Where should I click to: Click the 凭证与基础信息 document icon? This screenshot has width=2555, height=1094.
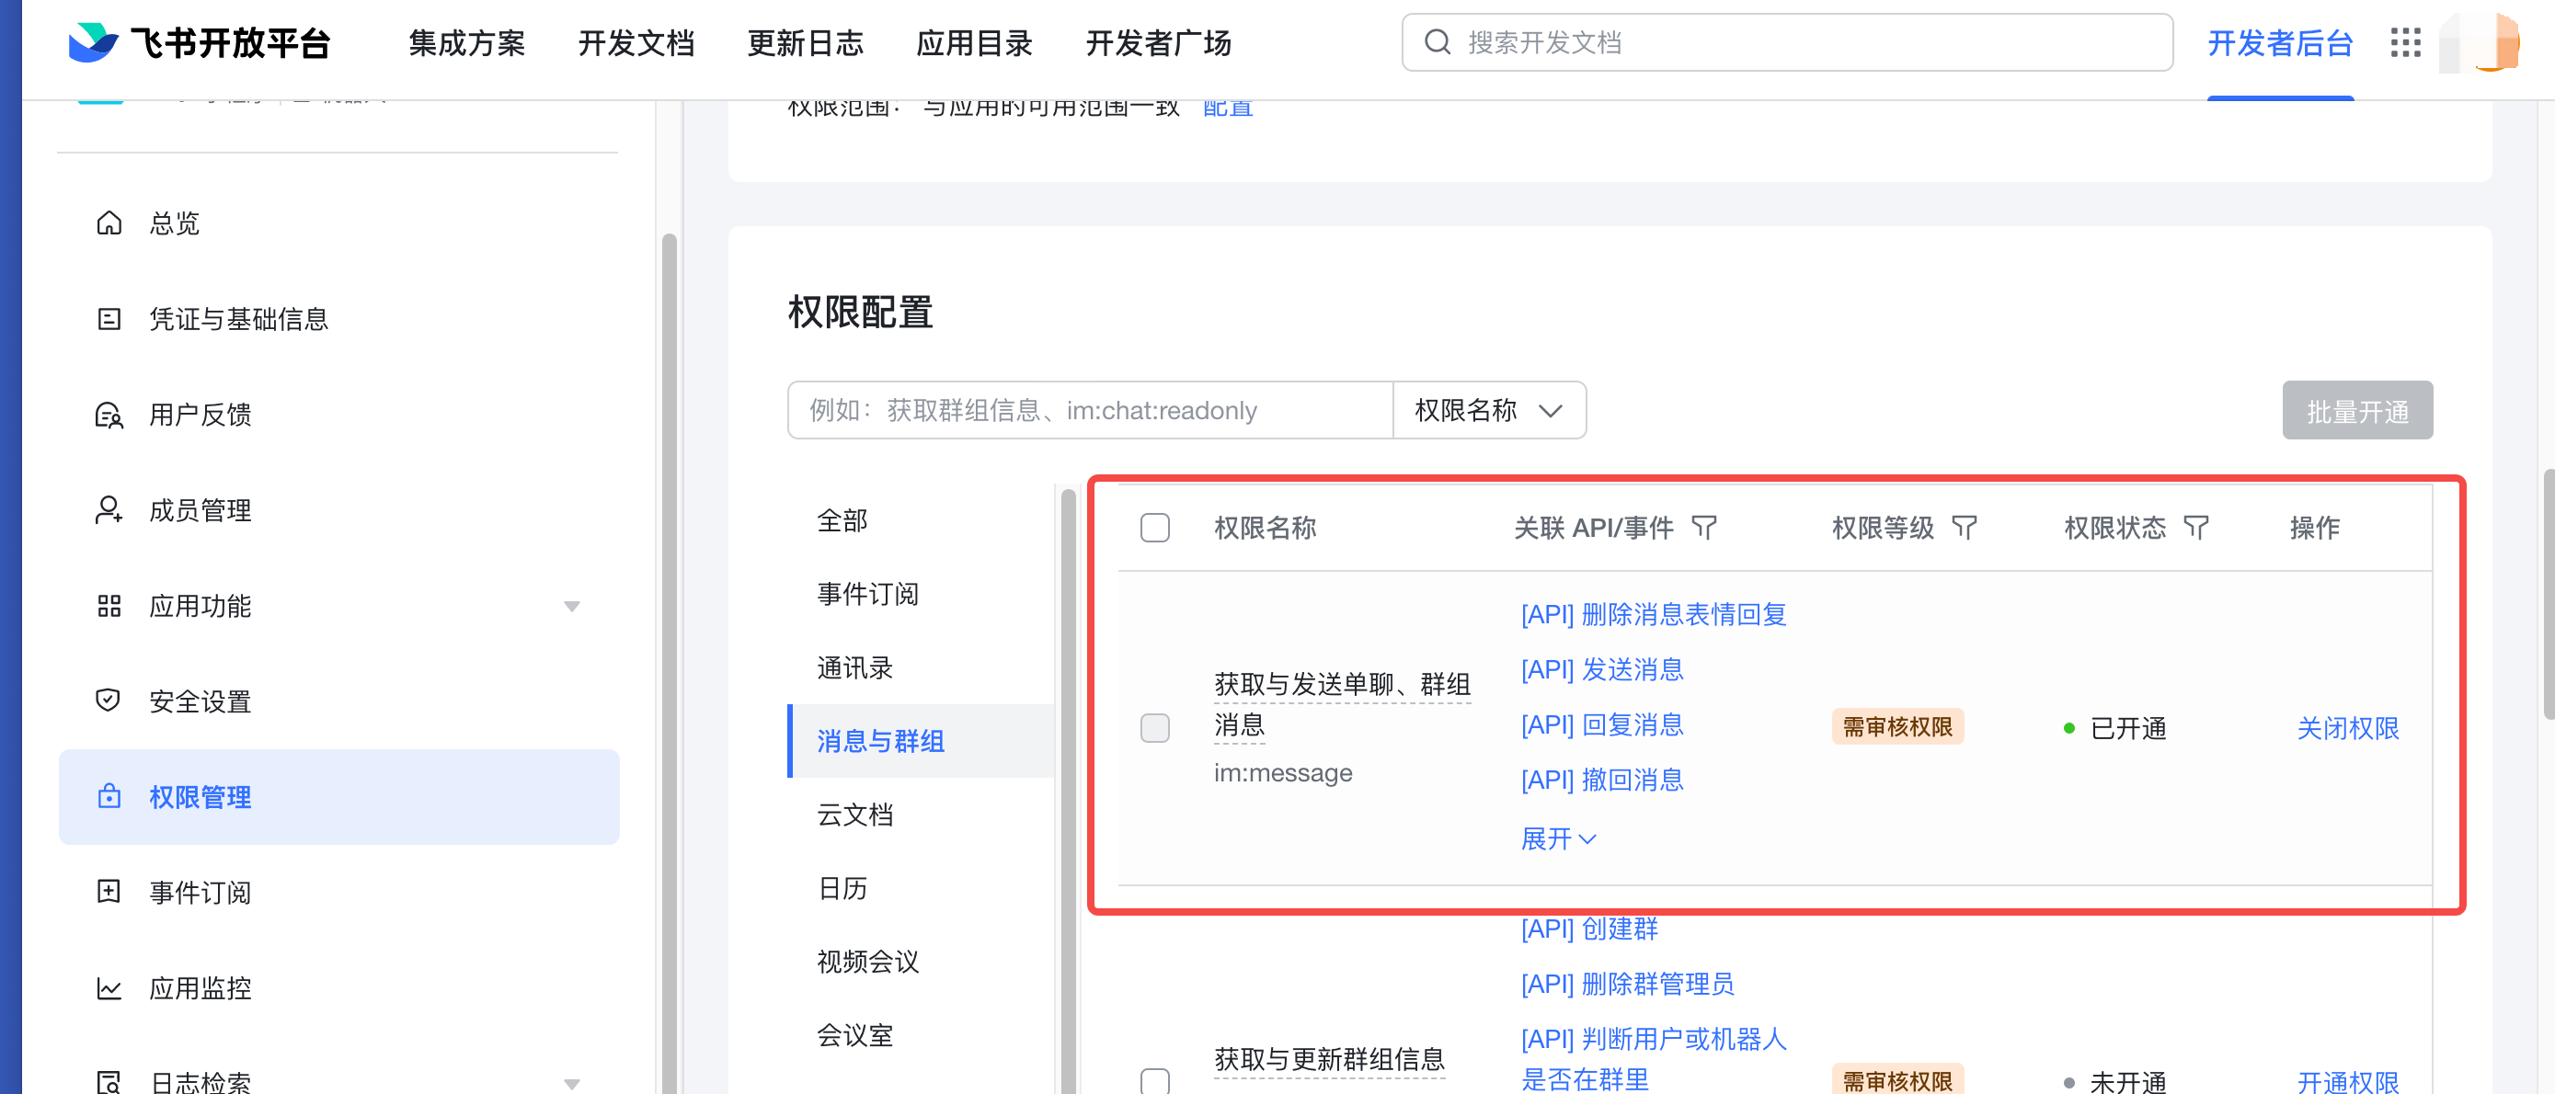(109, 319)
